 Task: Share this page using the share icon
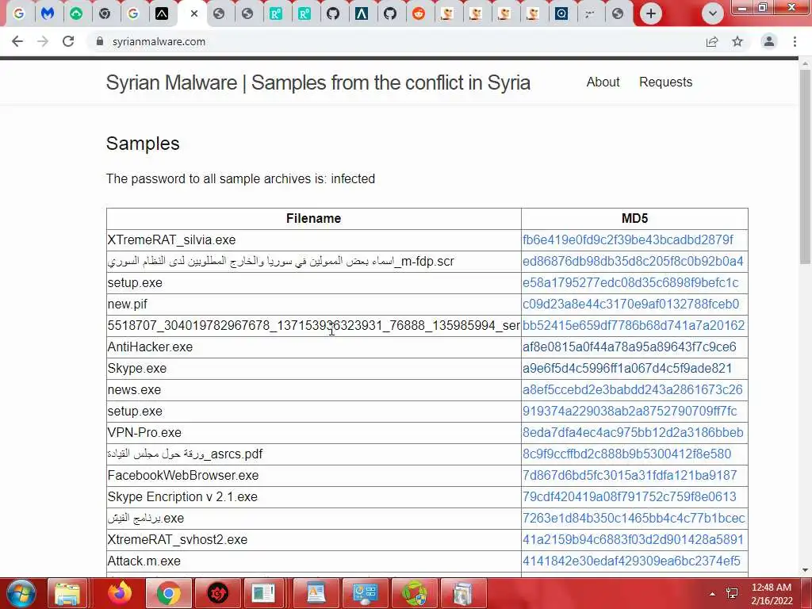click(712, 41)
